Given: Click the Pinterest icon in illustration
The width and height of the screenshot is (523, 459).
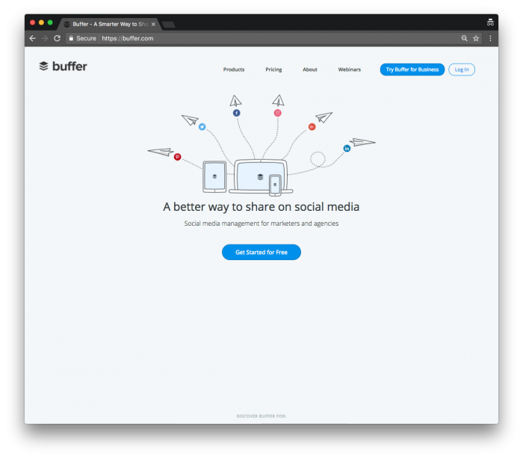Looking at the screenshot, I should 178,156.
